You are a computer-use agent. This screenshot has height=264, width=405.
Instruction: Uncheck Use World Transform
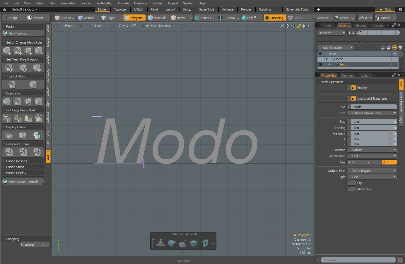353,99
